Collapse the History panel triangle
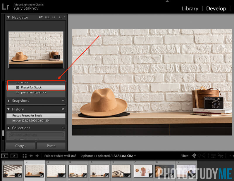This screenshot has height=181, width=234. coord(8,109)
